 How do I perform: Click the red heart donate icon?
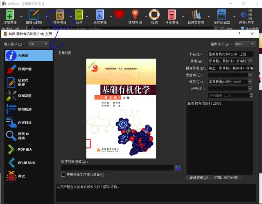[x=119, y=14]
